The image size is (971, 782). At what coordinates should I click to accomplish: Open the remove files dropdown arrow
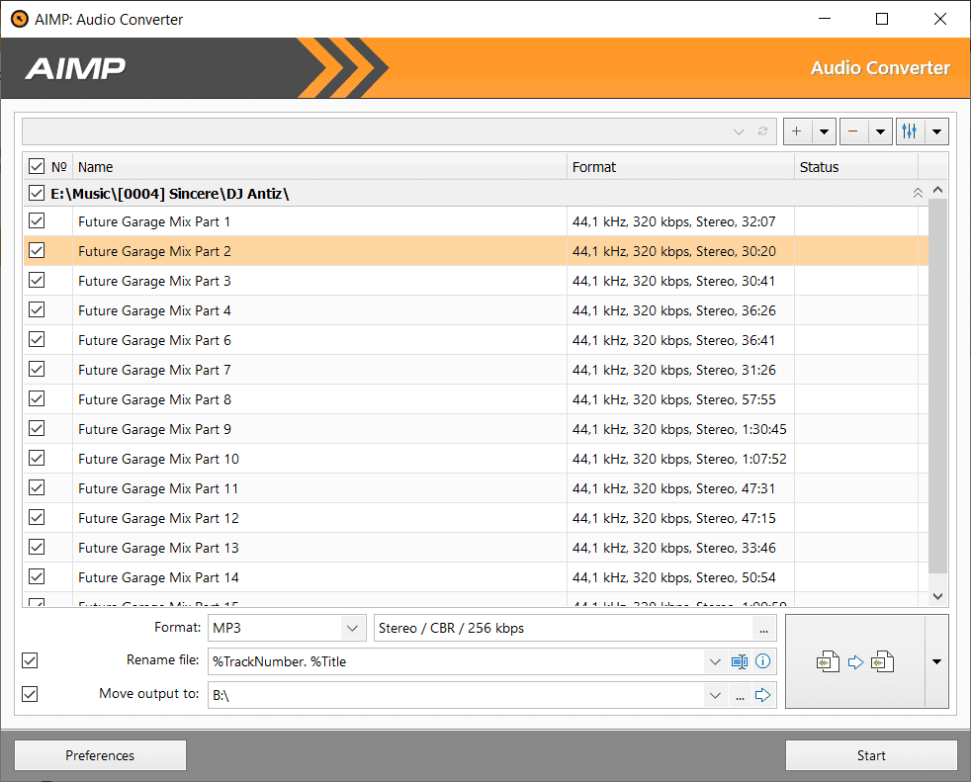tap(880, 131)
